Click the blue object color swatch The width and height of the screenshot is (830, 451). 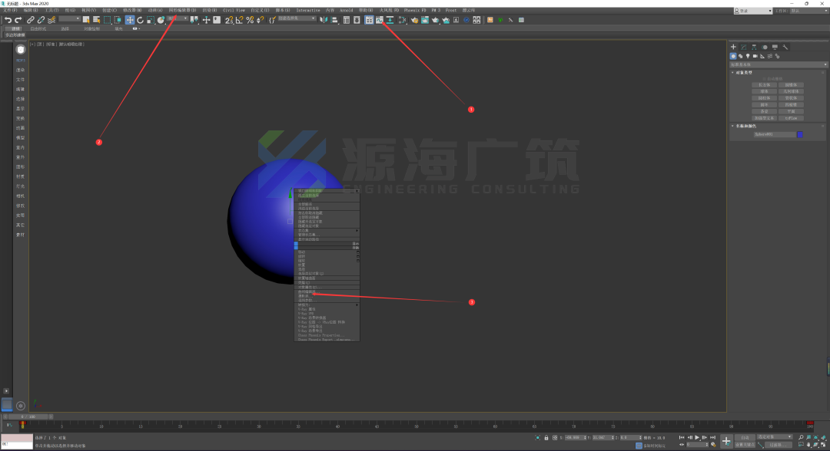click(800, 135)
